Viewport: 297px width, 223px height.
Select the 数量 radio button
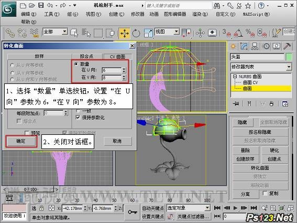76,64
